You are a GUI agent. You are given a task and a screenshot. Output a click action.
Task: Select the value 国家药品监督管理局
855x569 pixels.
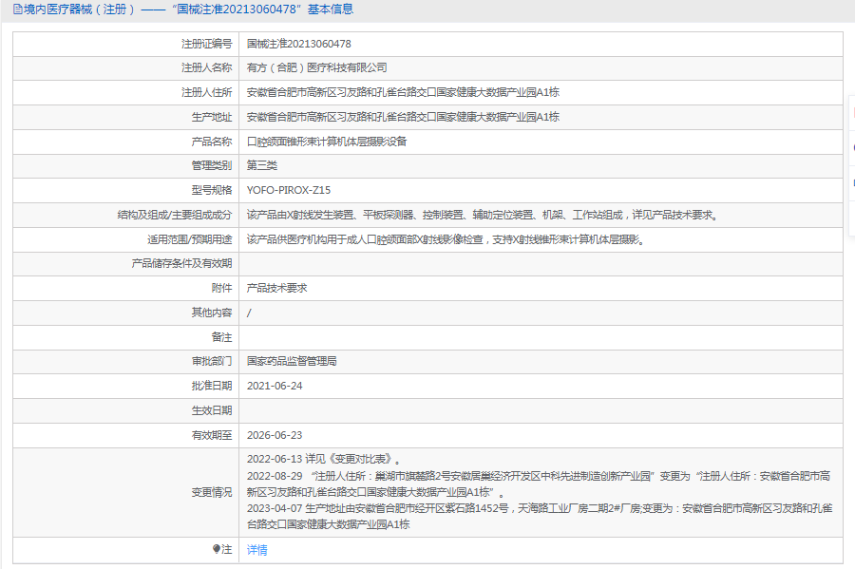coord(292,361)
